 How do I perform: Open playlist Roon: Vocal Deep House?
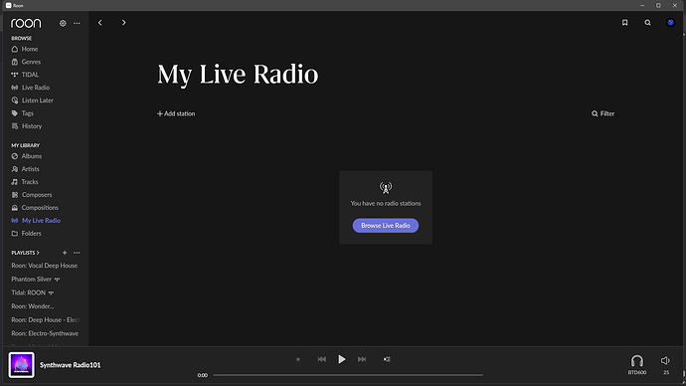tap(44, 266)
